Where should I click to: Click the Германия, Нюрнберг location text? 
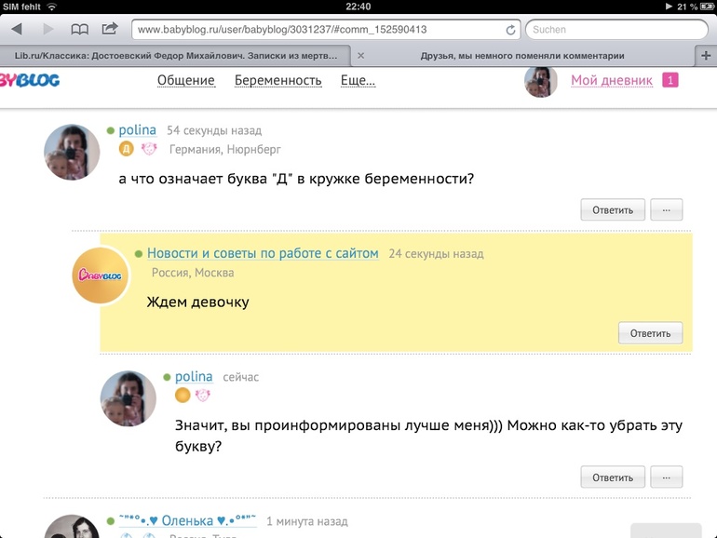[x=225, y=150]
